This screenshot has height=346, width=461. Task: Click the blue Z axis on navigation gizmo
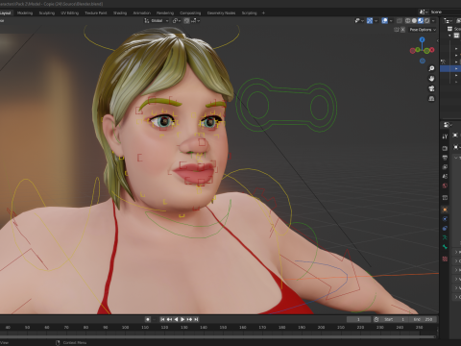pos(423,39)
